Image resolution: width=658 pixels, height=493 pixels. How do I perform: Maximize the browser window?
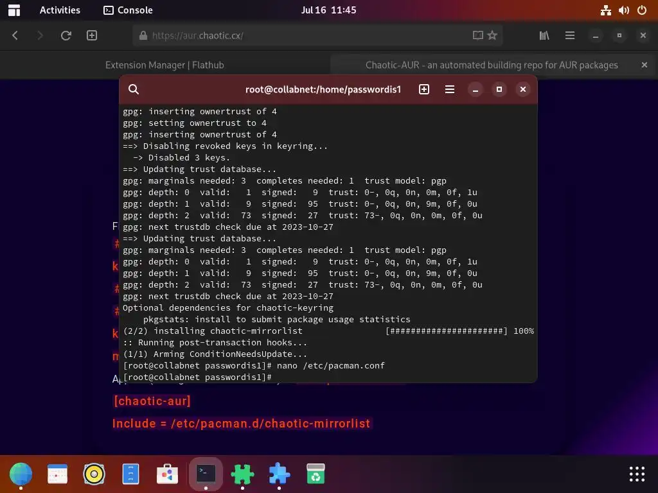click(619, 36)
